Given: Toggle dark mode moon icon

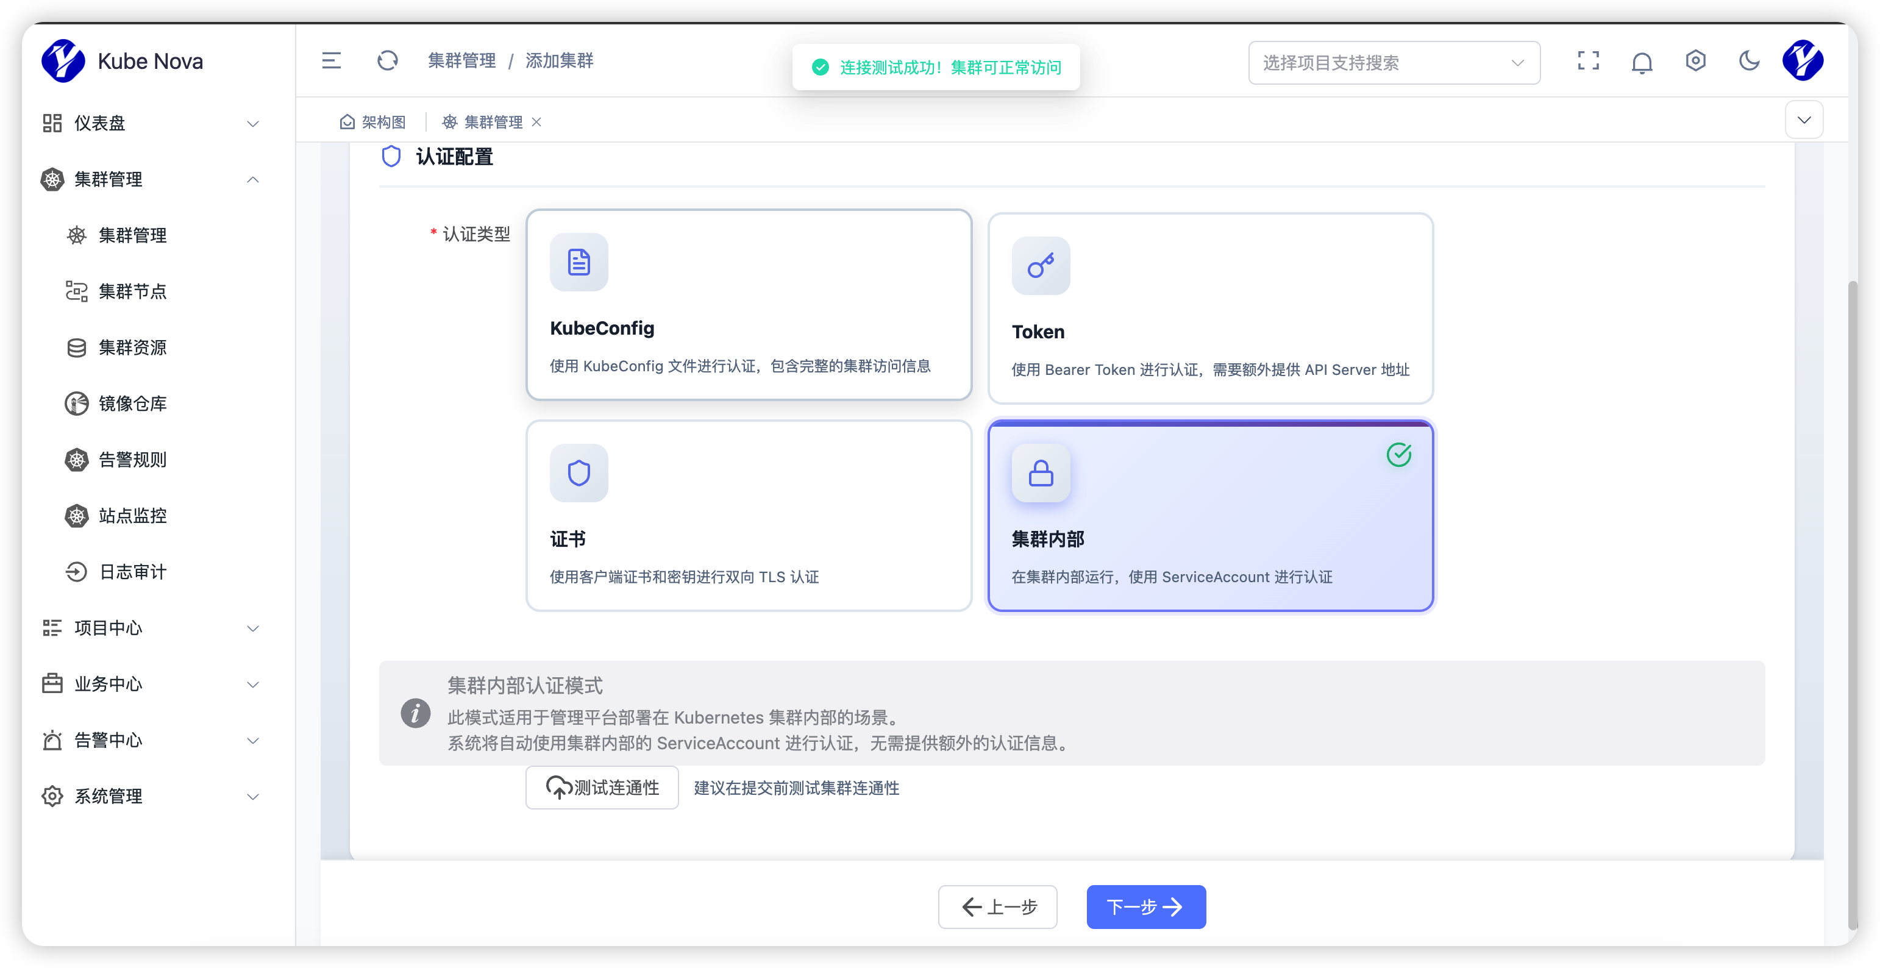Looking at the screenshot, I should click(1750, 60).
